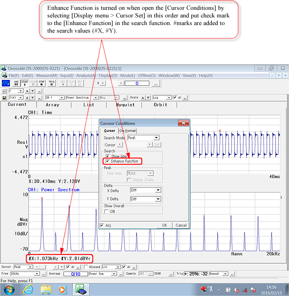This screenshot has height=296, width=289.
Task: Stop measurement with the STOP button
Action: 41,83
